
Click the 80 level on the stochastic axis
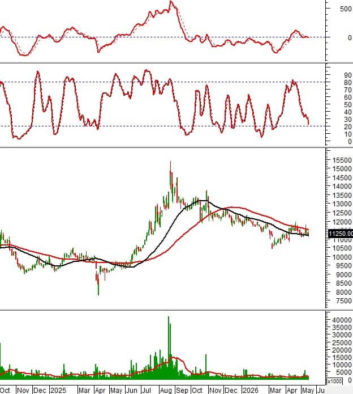(x=348, y=82)
